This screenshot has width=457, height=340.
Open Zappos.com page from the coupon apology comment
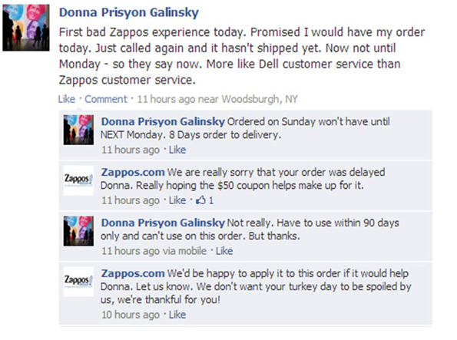pos(133,172)
